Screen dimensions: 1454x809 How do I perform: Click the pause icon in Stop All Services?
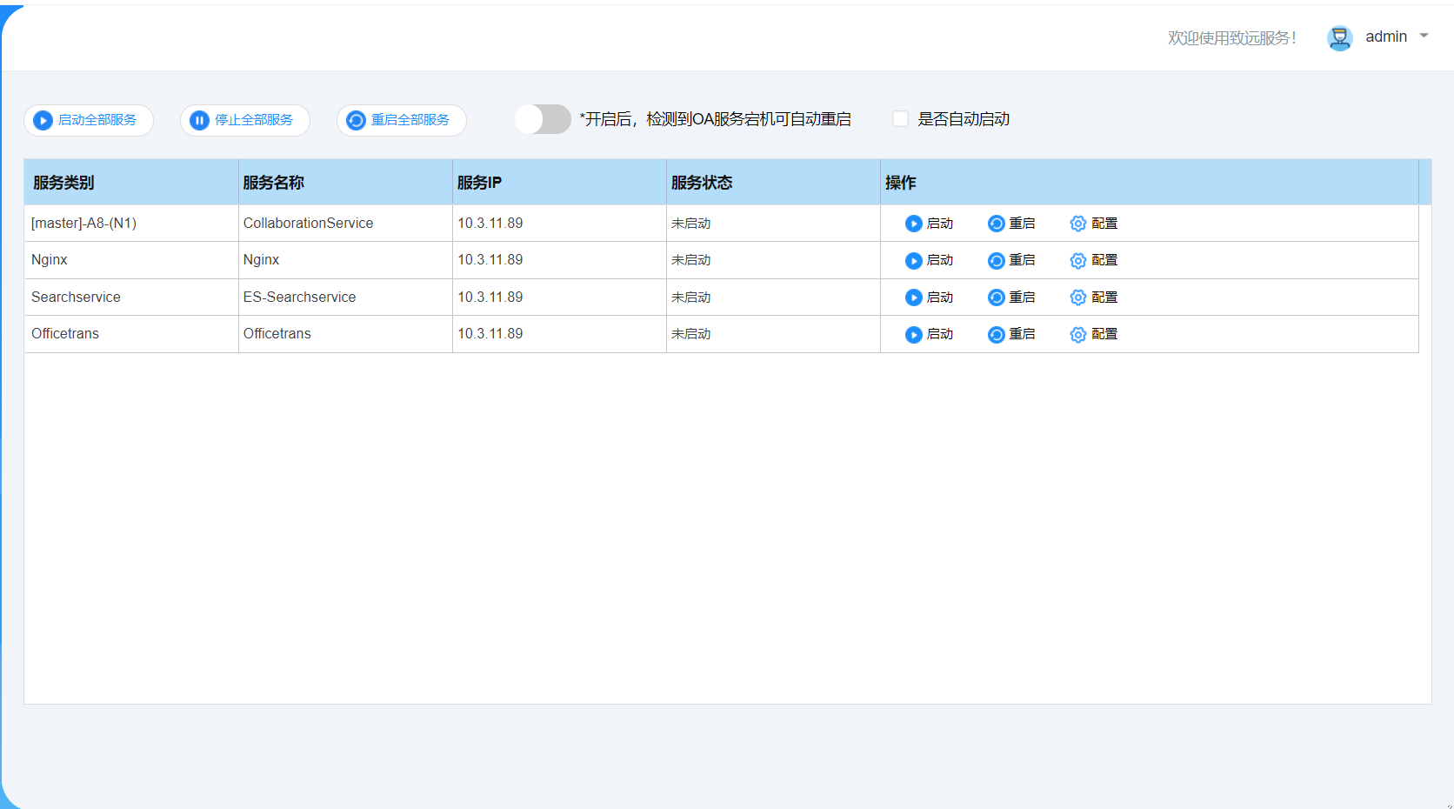click(199, 120)
